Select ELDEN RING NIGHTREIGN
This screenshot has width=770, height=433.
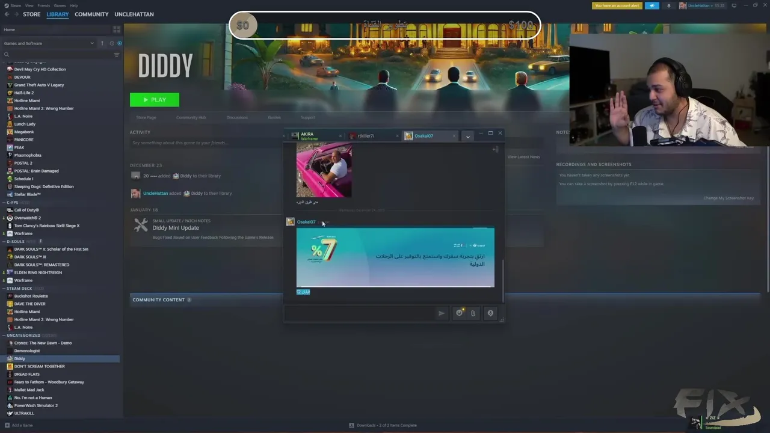(38, 272)
